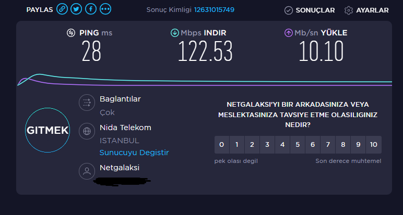Click Sunucuyu Degistir link

click(x=134, y=153)
